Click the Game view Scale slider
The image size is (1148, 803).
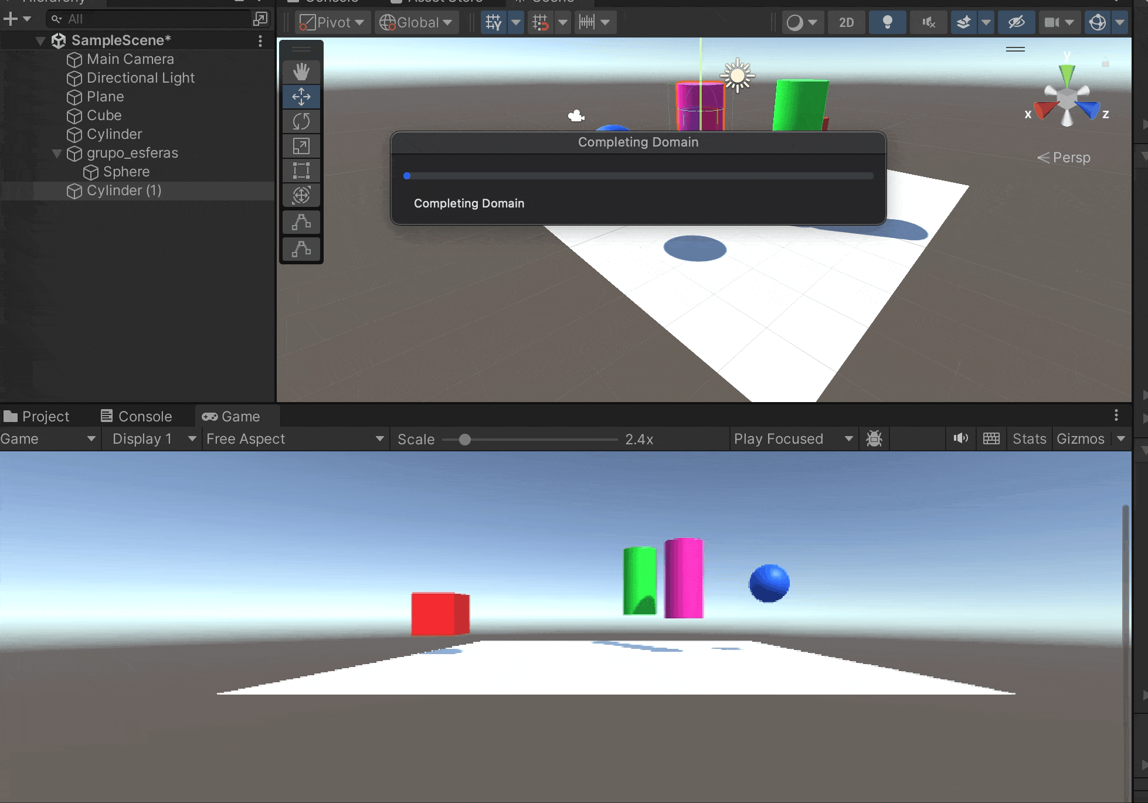465,440
